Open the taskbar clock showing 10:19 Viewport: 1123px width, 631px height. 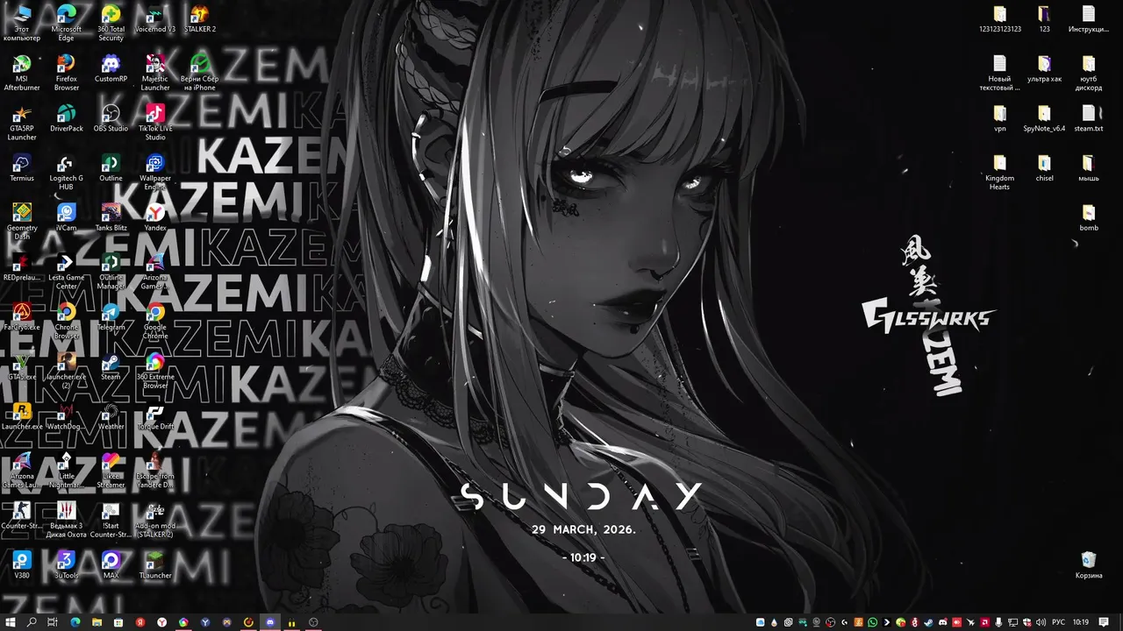[x=1081, y=622]
